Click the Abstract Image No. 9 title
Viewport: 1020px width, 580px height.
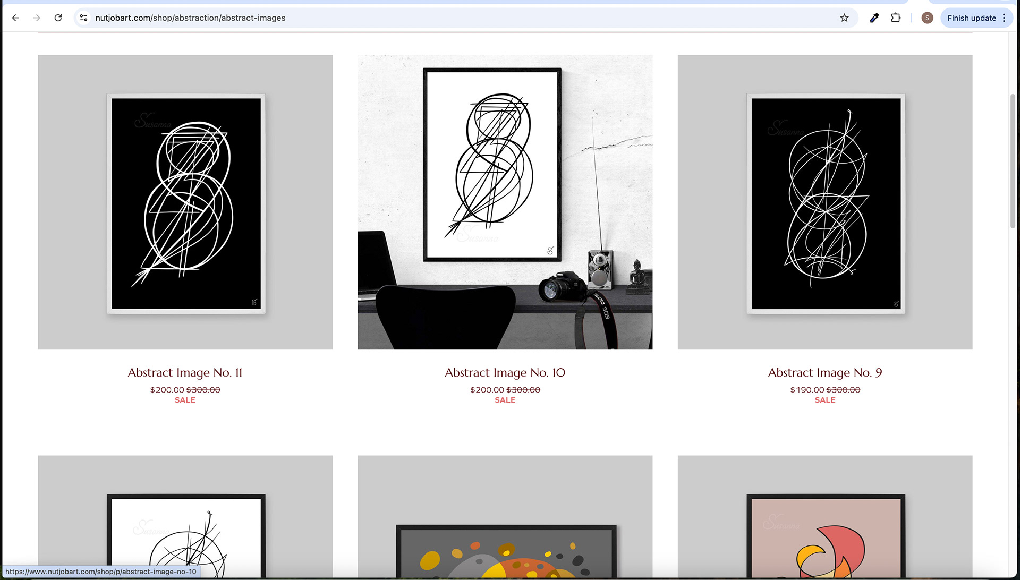point(825,373)
